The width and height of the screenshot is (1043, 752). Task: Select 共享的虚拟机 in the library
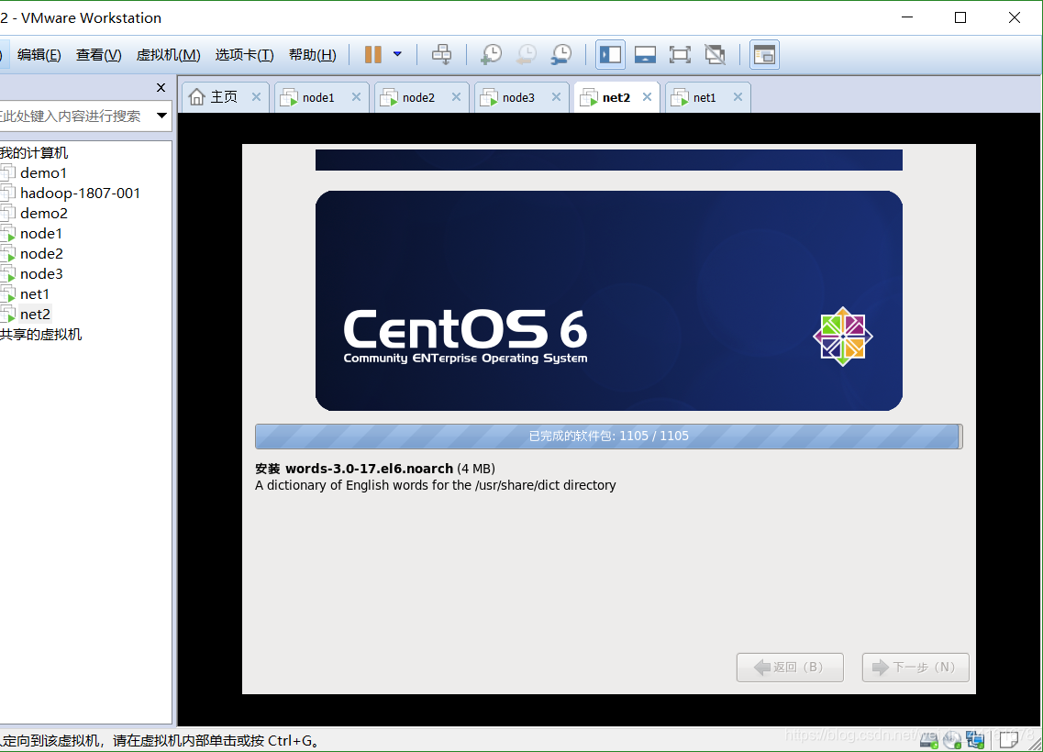40,335
